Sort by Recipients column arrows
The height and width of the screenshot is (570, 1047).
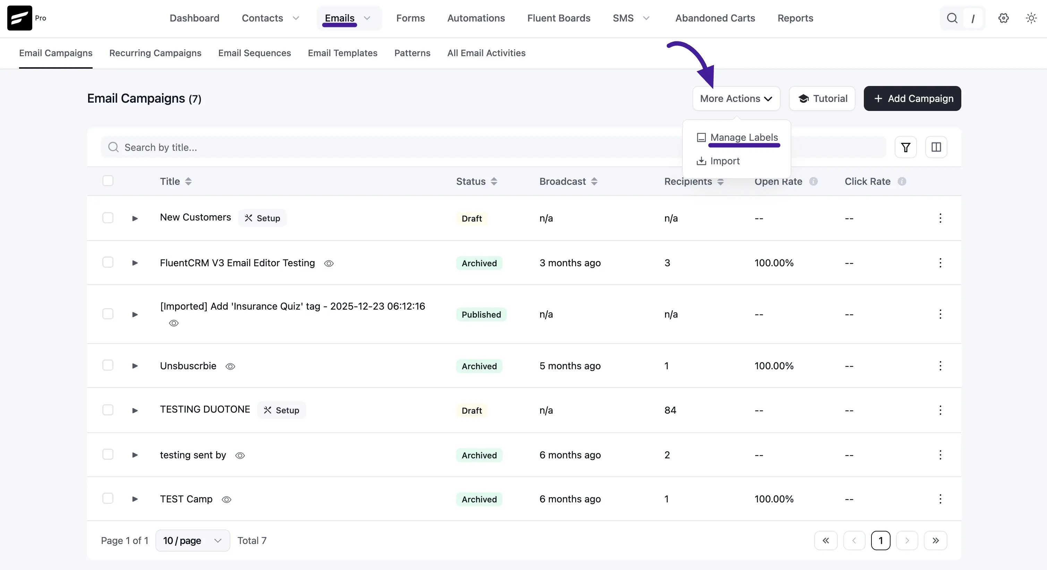[720, 182]
